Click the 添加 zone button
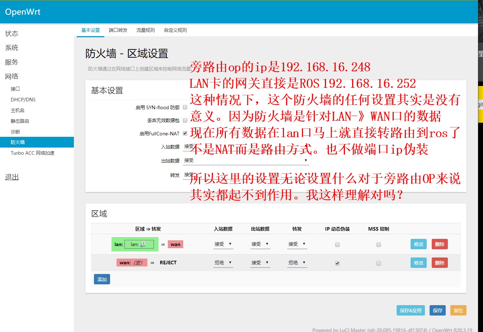This screenshot has height=332, width=483. tap(102, 279)
